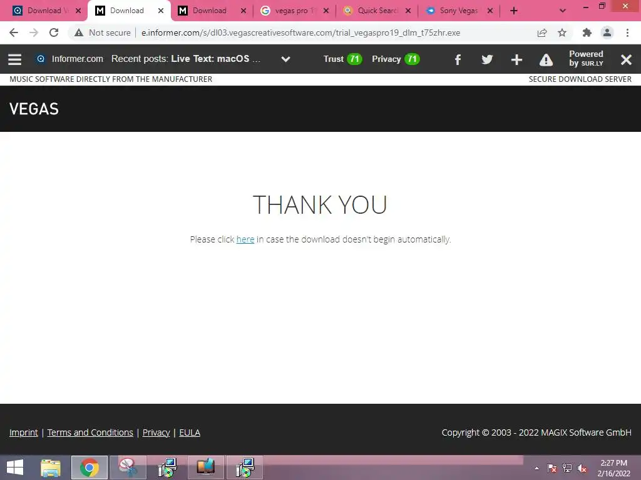Open the network tray icon

(x=567, y=468)
